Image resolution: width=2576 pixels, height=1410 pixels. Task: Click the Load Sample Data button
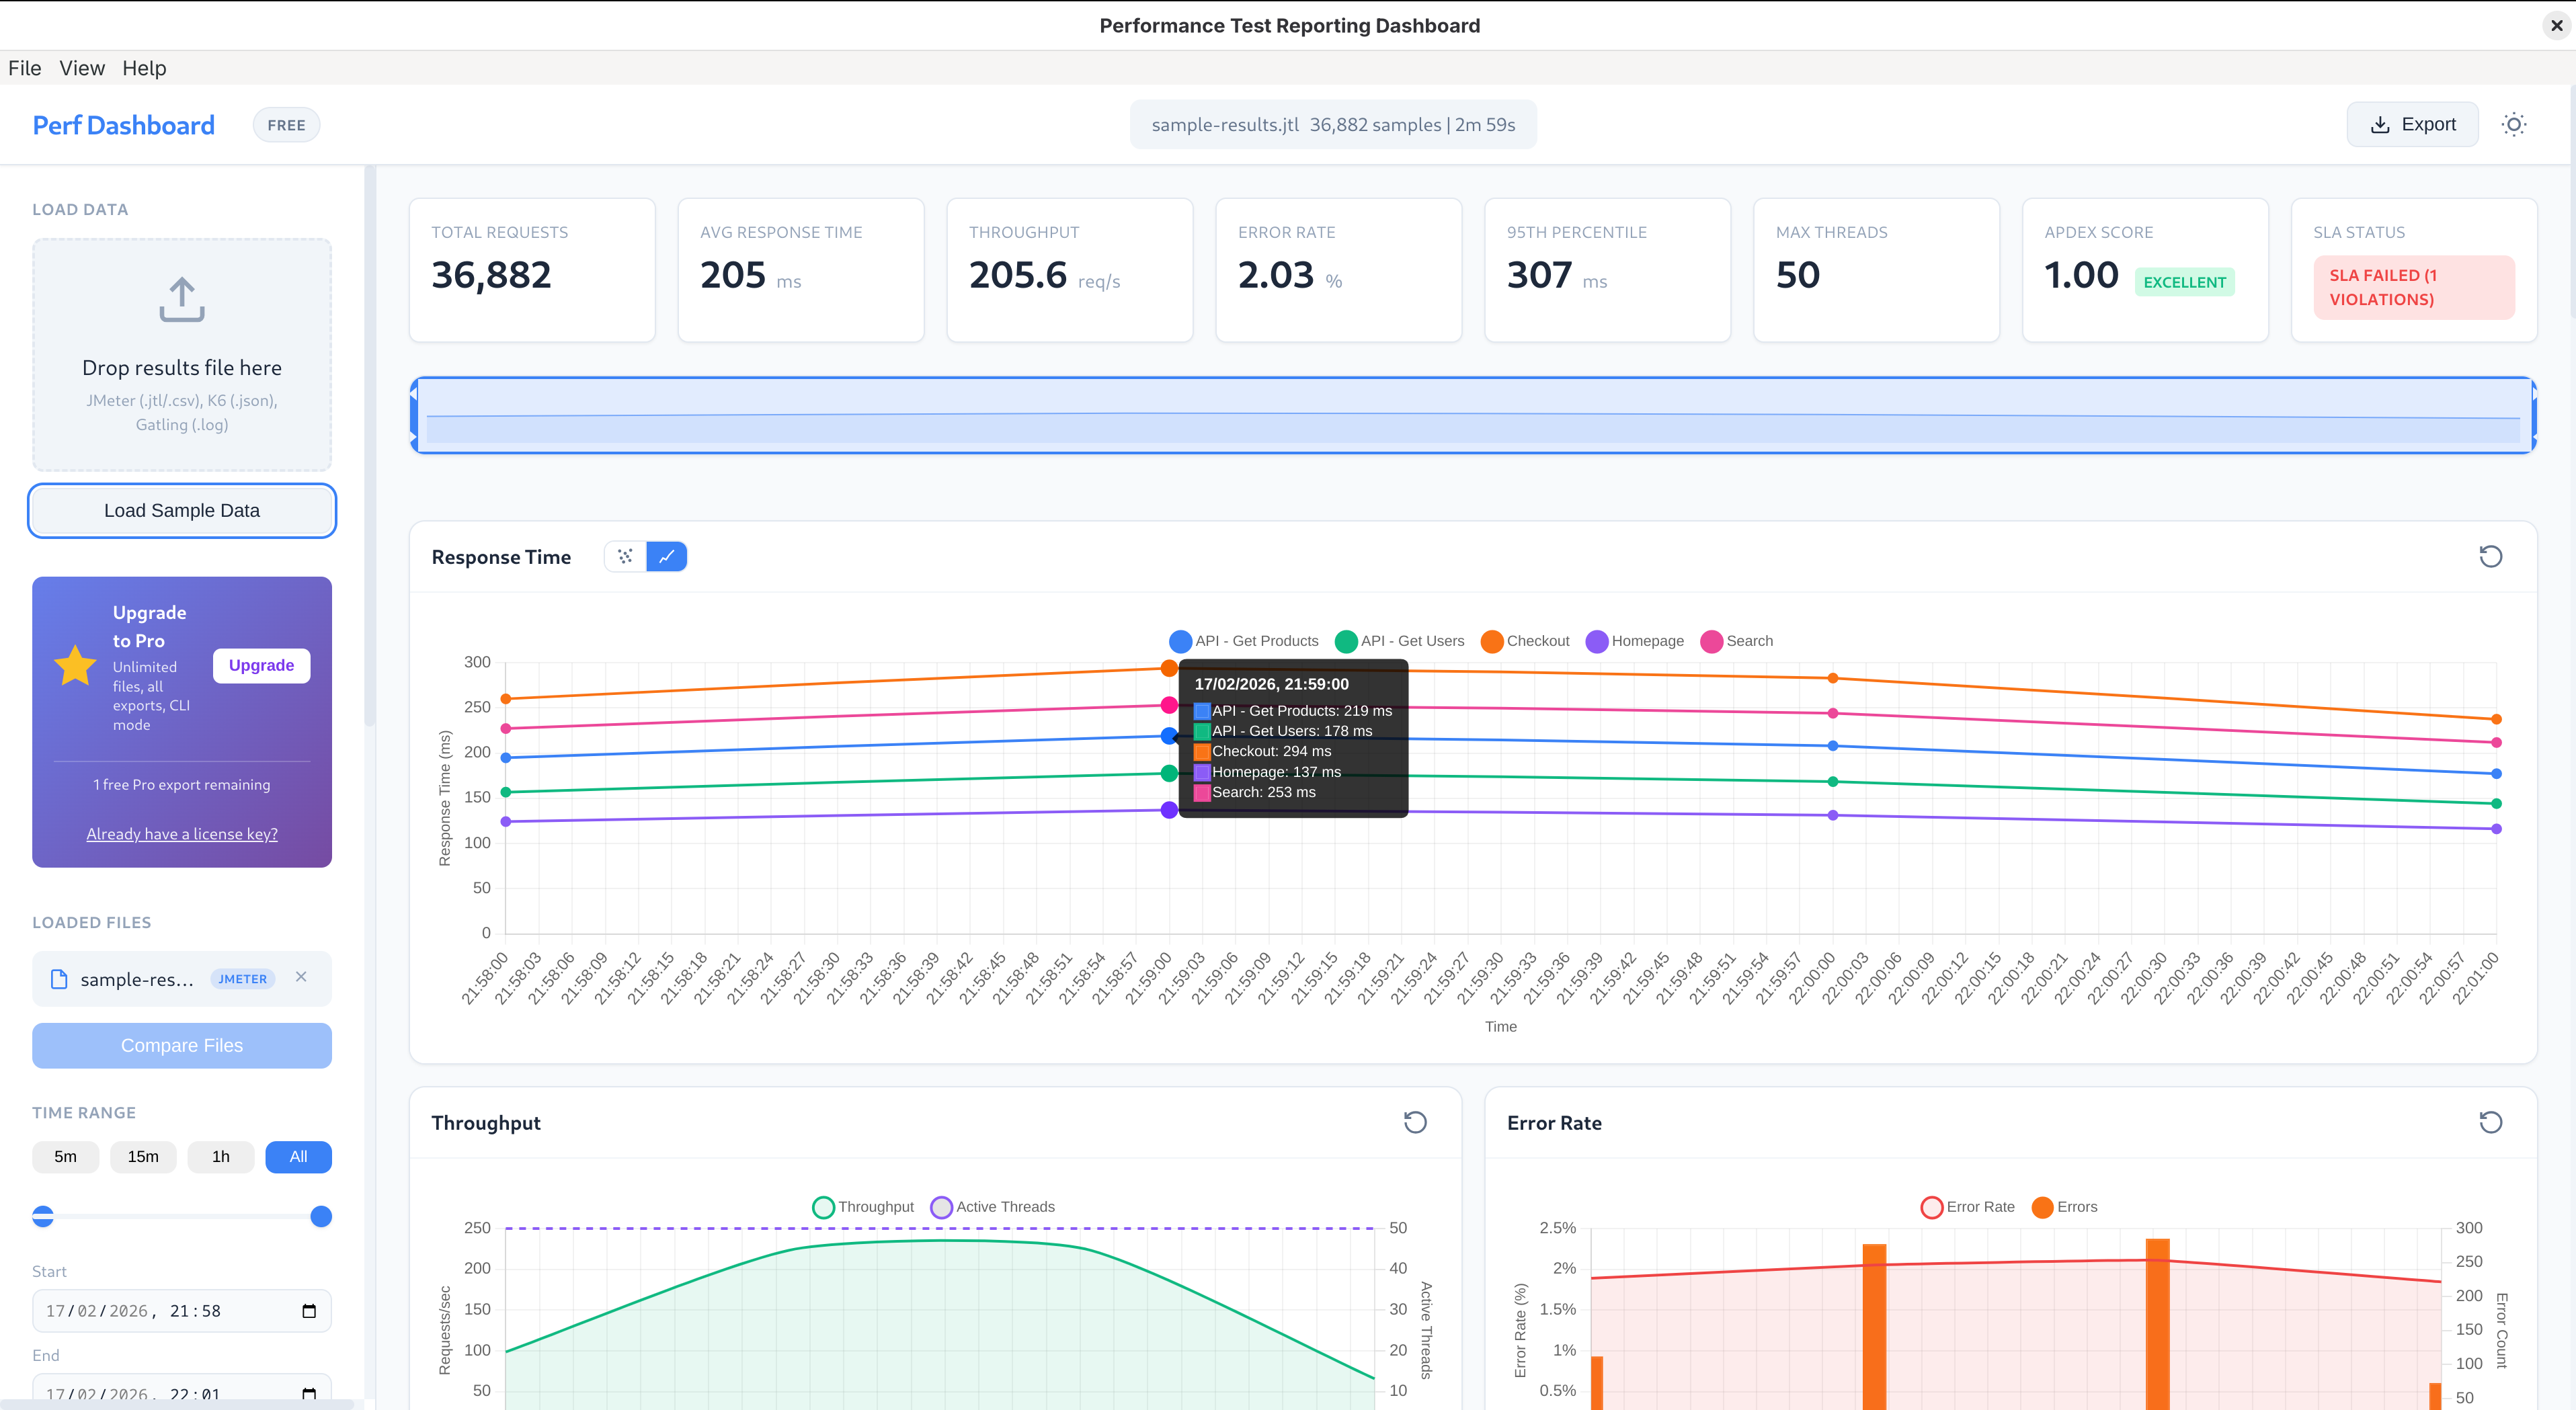pyautogui.click(x=181, y=510)
